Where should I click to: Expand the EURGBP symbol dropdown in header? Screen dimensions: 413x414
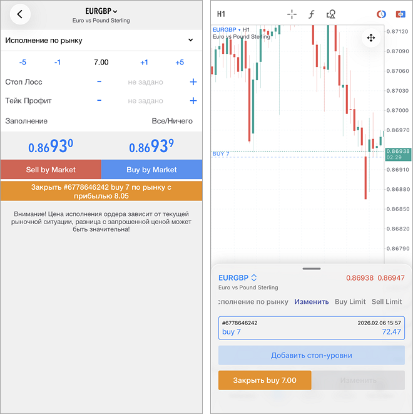coord(101,11)
